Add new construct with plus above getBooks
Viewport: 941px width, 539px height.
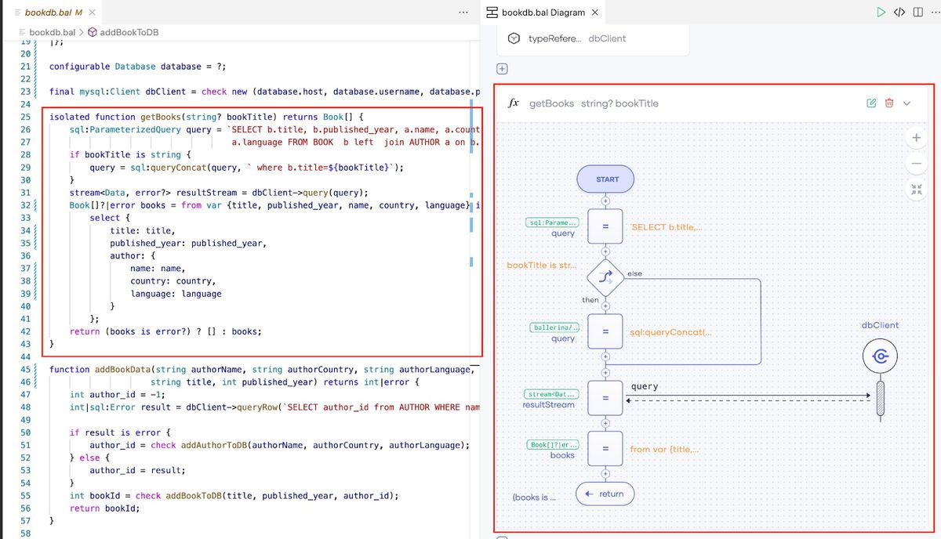click(x=503, y=69)
